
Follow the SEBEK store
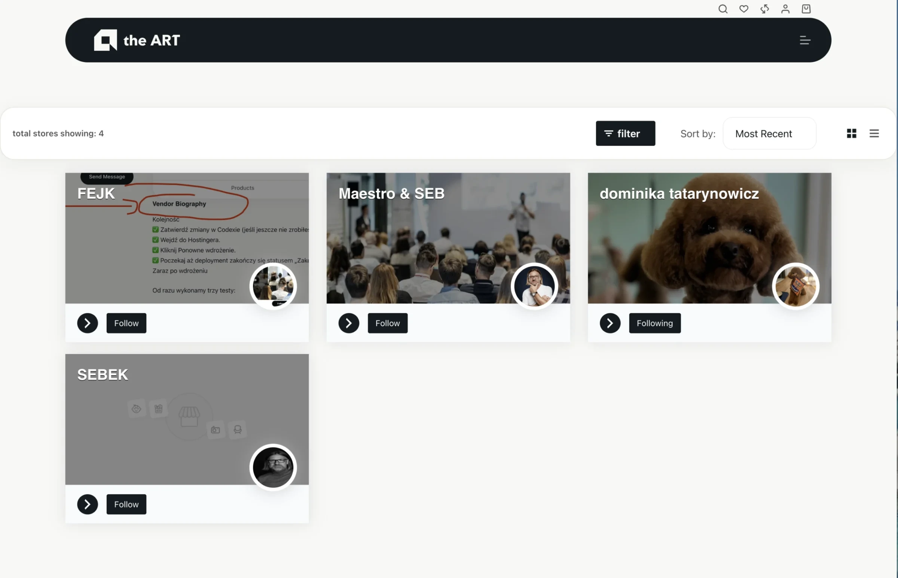[126, 504]
